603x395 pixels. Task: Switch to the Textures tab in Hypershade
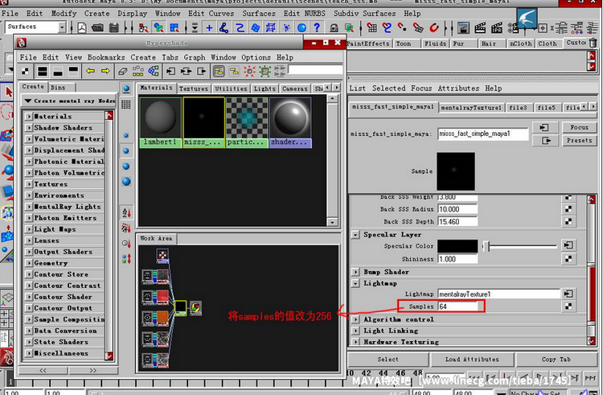point(193,88)
